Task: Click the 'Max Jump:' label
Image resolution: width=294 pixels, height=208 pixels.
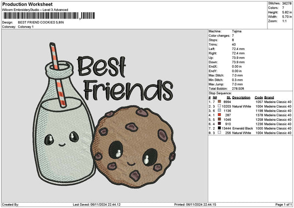Action: tap(216, 84)
